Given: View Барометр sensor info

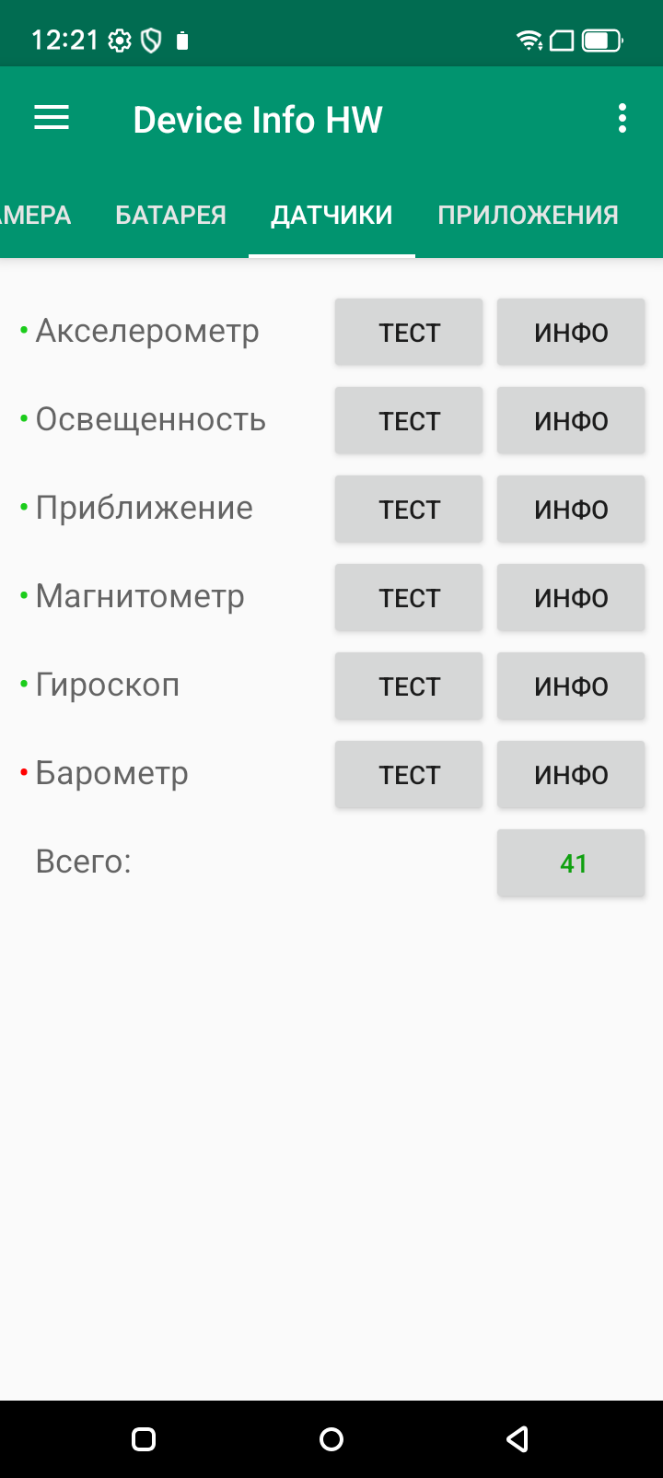Looking at the screenshot, I should click(x=571, y=775).
